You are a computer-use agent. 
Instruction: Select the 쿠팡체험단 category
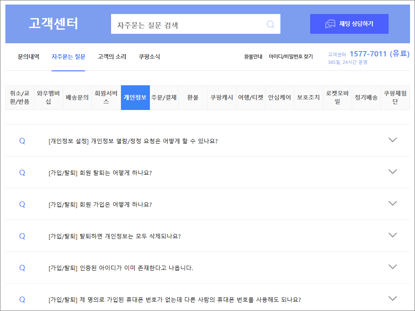tap(395, 97)
